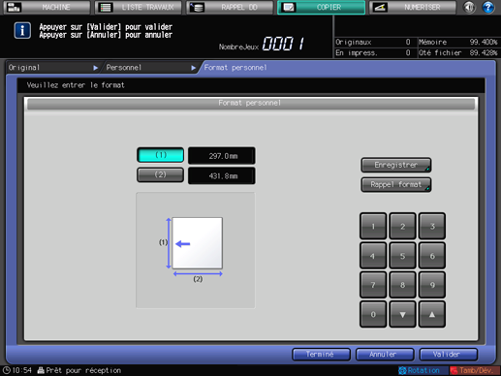This screenshot has width=501, height=376.
Task: Click the Terminé button
Action: tap(321, 355)
